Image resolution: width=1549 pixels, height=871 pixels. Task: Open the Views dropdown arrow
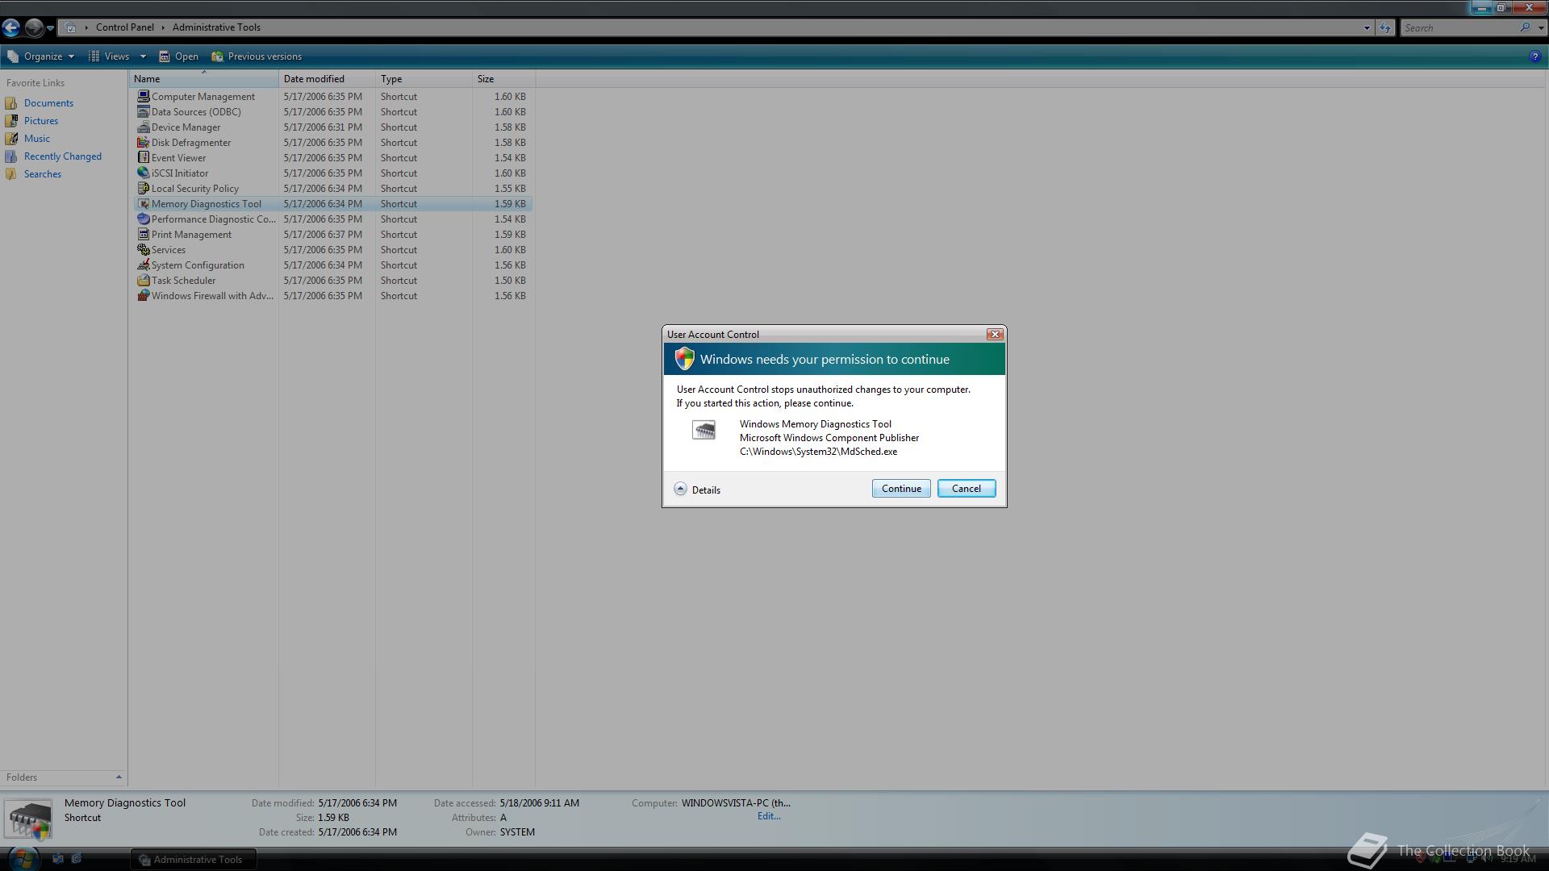click(x=143, y=56)
